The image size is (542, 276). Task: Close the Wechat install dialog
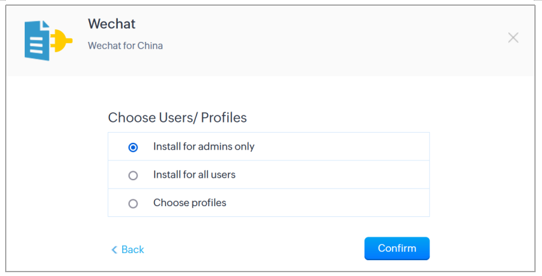(x=513, y=37)
